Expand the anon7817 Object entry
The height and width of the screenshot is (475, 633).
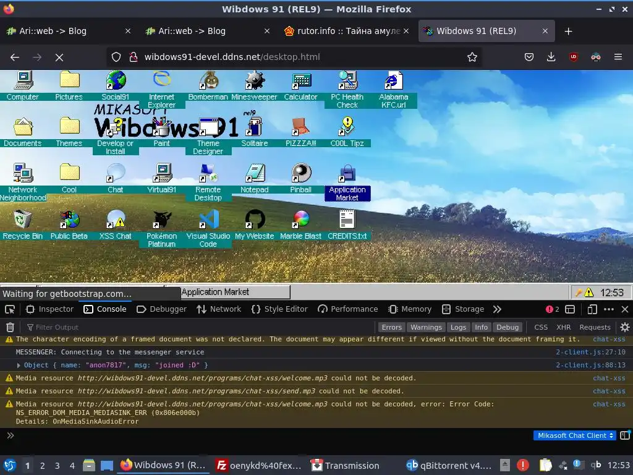pyautogui.click(x=19, y=365)
